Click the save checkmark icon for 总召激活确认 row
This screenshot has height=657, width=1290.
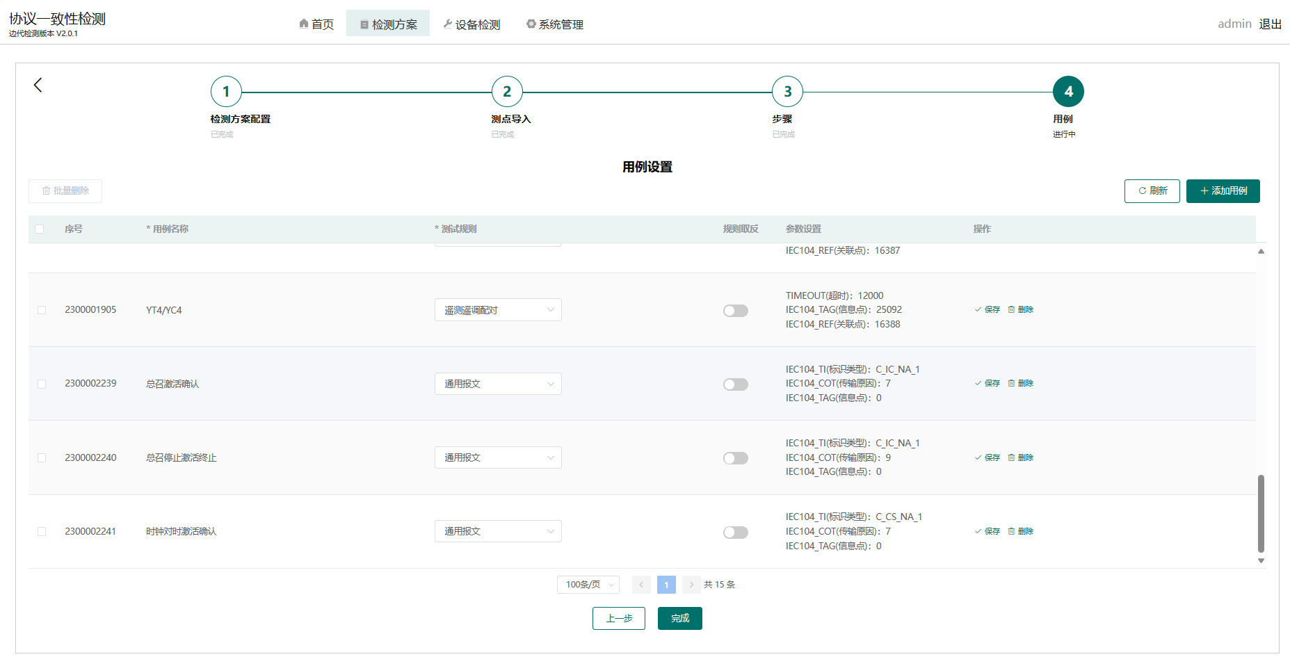coord(978,383)
